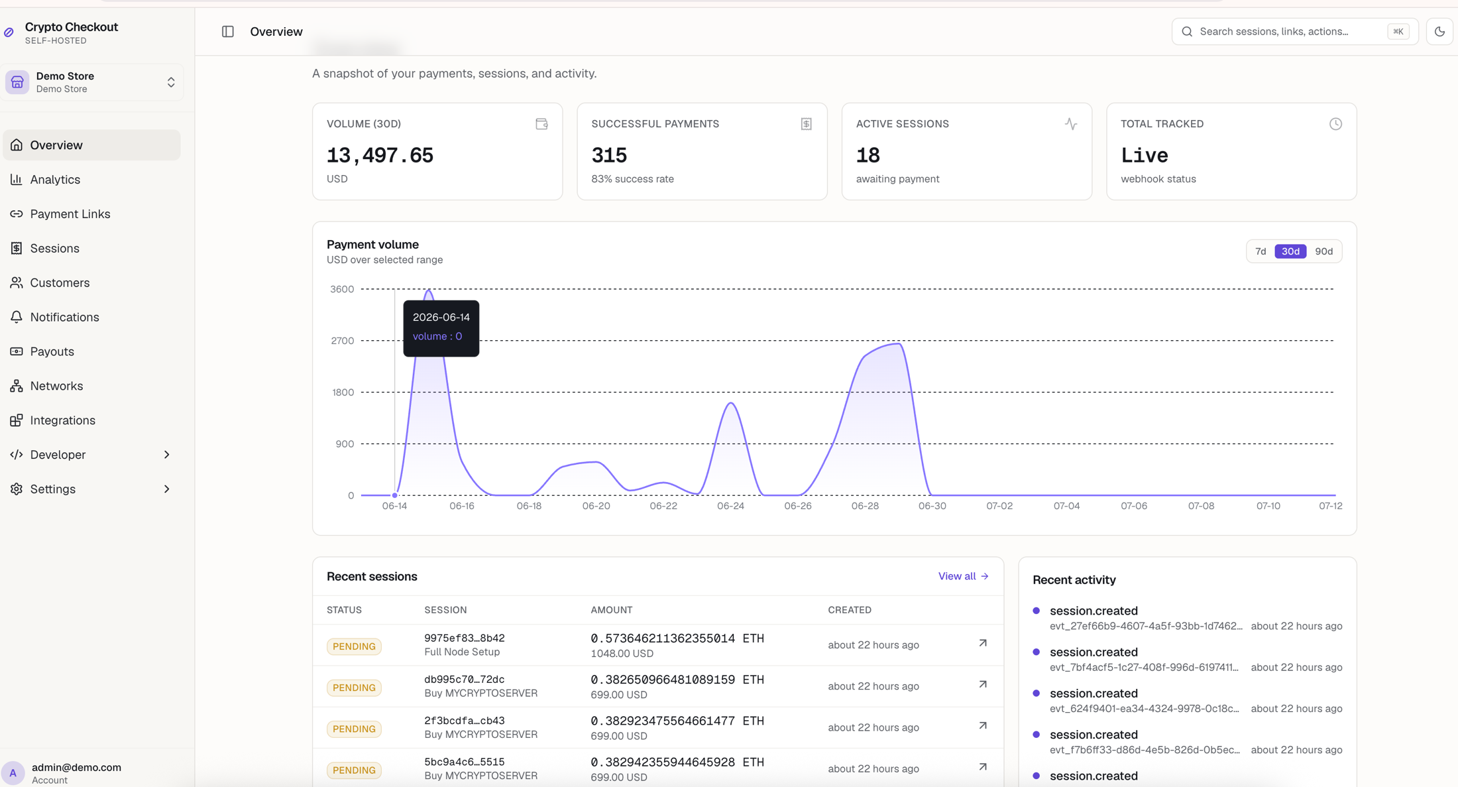
Task: Expand the Developer submenu chevron
Action: pyautogui.click(x=167, y=454)
